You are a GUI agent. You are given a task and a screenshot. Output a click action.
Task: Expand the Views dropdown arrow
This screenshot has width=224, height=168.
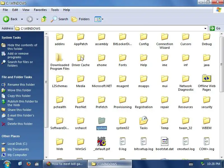click(102, 19)
